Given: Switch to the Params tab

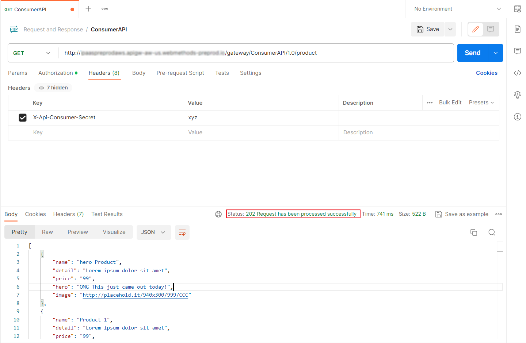Looking at the screenshot, I should click(x=18, y=73).
